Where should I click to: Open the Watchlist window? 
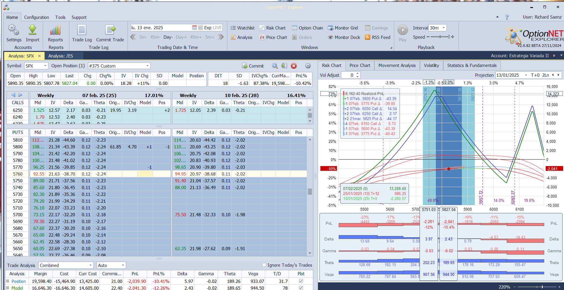(x=242, y=28)
